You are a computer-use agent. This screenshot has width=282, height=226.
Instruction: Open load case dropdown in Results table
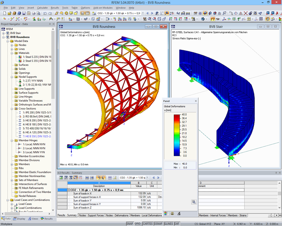[x=147, y=178]
